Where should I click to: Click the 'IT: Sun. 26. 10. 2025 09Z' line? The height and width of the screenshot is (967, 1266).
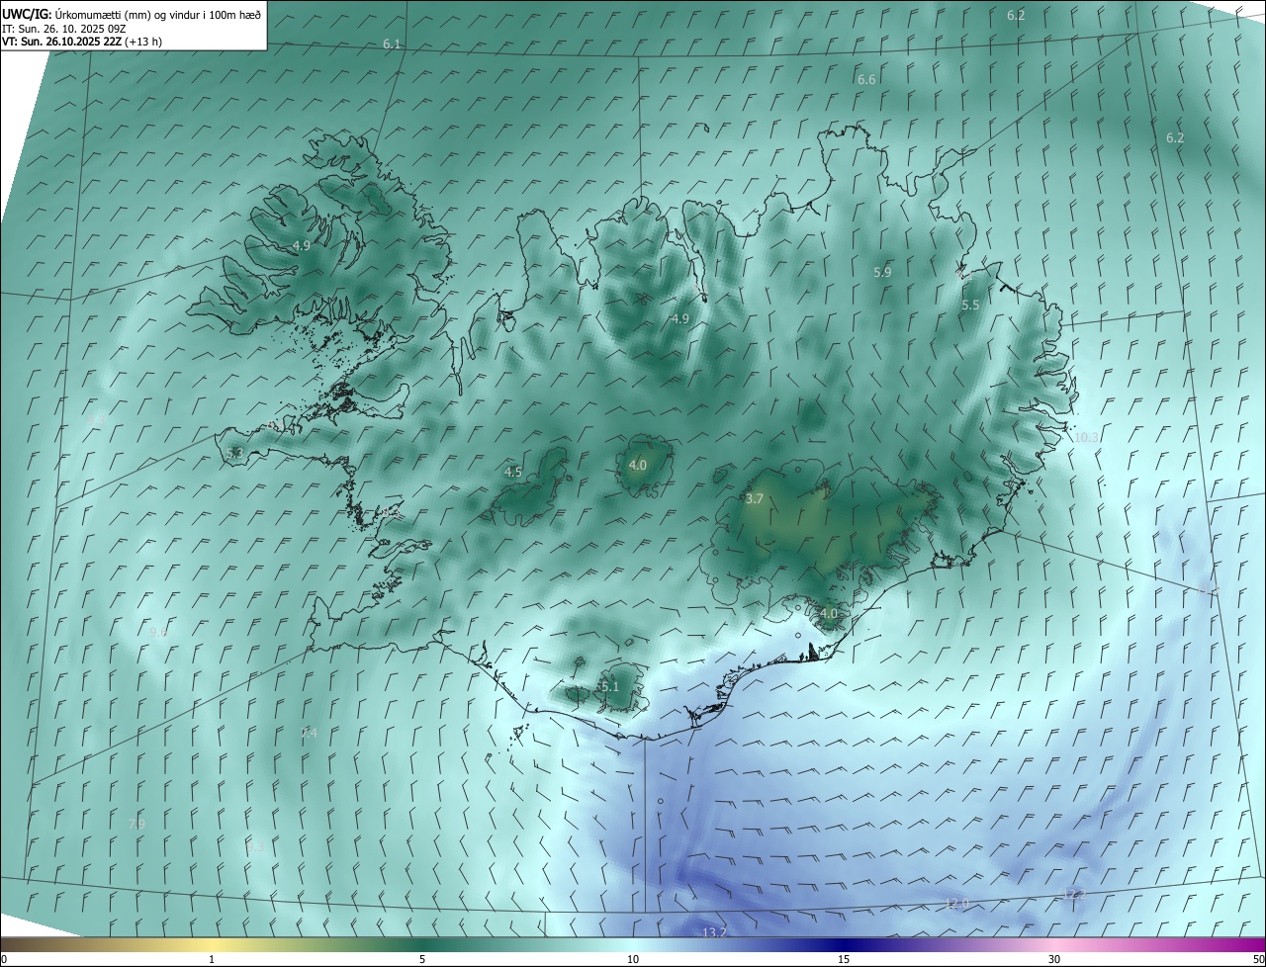tap(63, 29)
